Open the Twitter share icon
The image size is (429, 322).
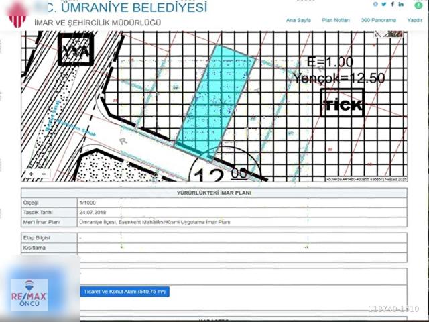(x=384, y=5)
